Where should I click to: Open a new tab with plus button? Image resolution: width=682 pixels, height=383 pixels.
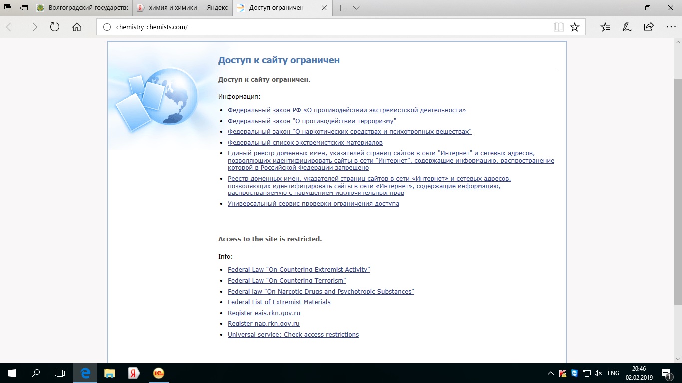pyautogui.click(x=341, y=8)
